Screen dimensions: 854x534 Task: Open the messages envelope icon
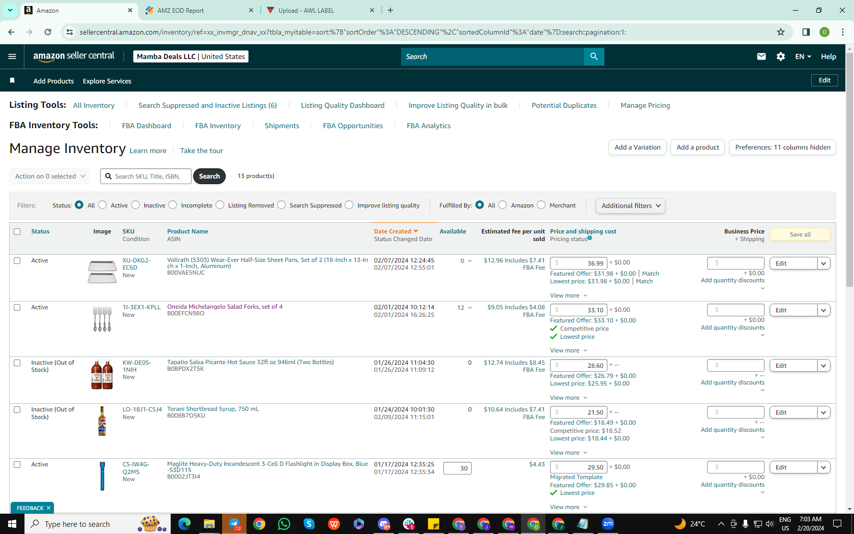tap(761, 56)
